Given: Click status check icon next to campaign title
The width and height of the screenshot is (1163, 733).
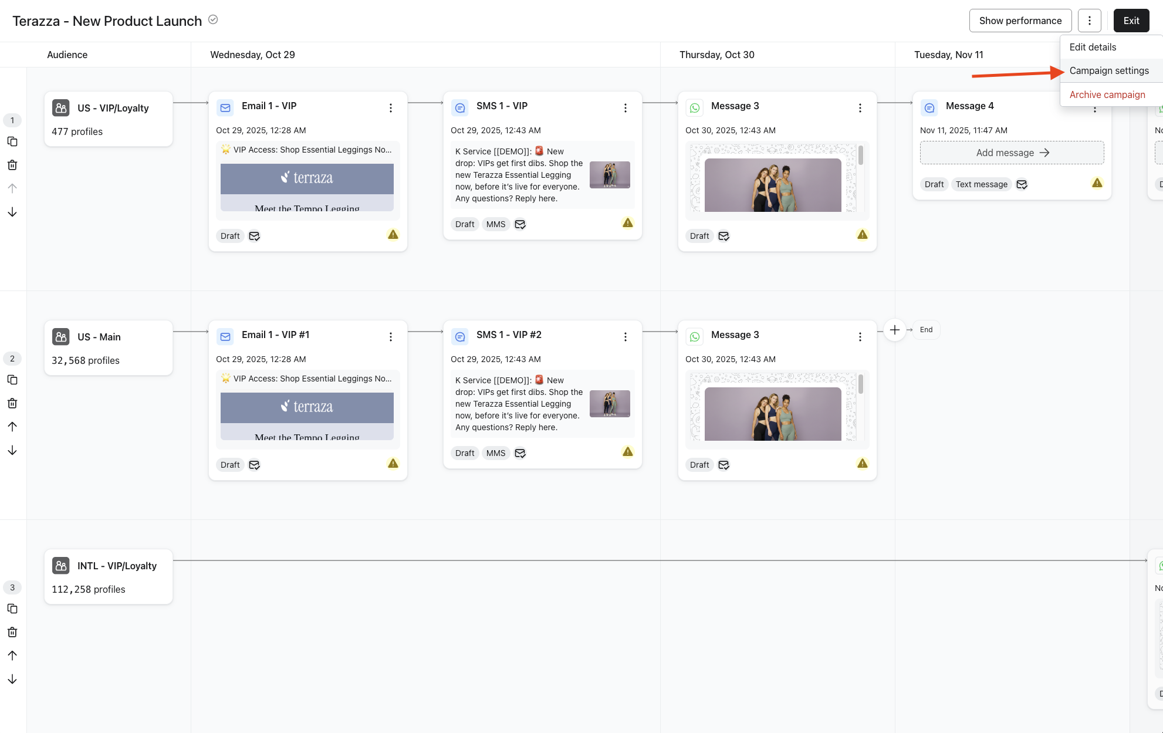Looking at the screenshot, I should coord(213,20).
